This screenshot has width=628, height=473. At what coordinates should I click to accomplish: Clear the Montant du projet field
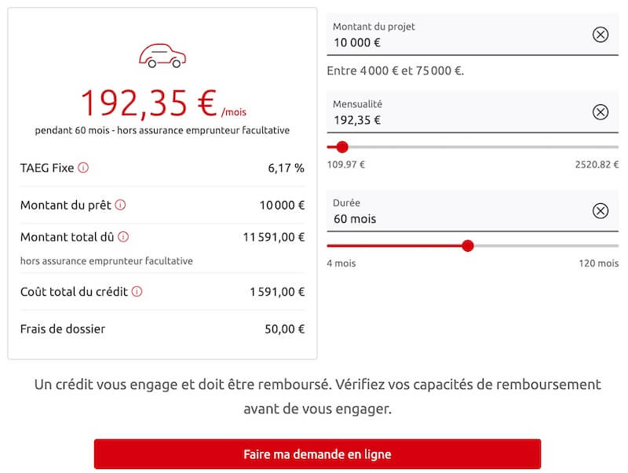pos(601,35)
